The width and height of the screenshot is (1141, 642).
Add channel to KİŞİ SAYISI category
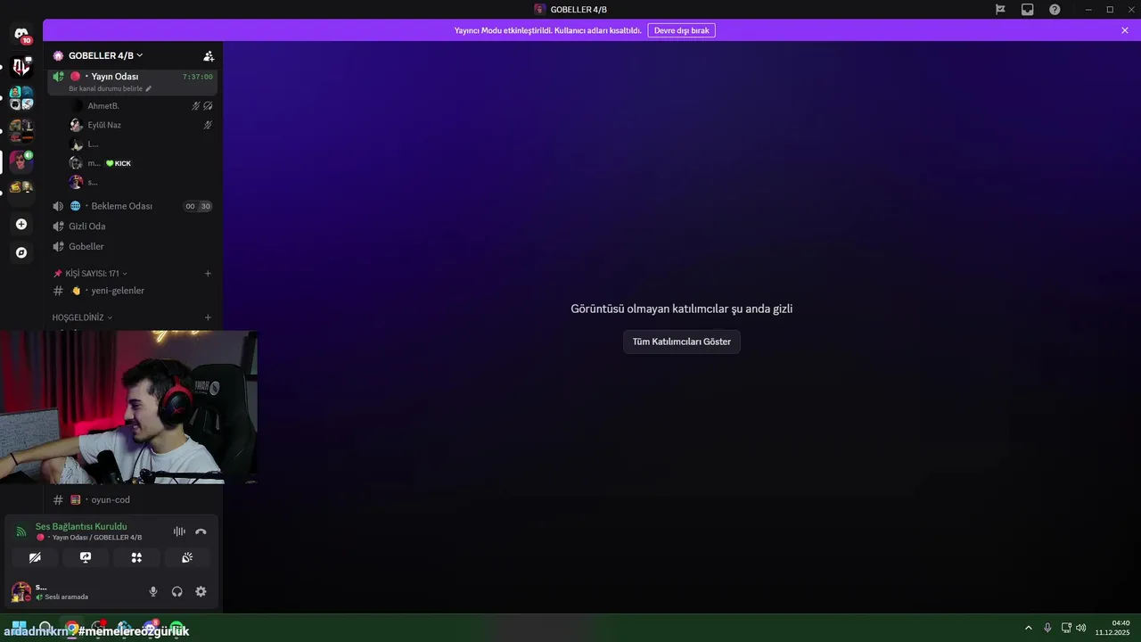point(208,274)
